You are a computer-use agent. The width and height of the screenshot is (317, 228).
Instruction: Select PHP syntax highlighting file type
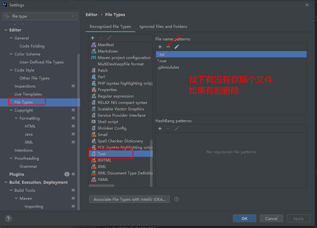click(x=121, y=83)
